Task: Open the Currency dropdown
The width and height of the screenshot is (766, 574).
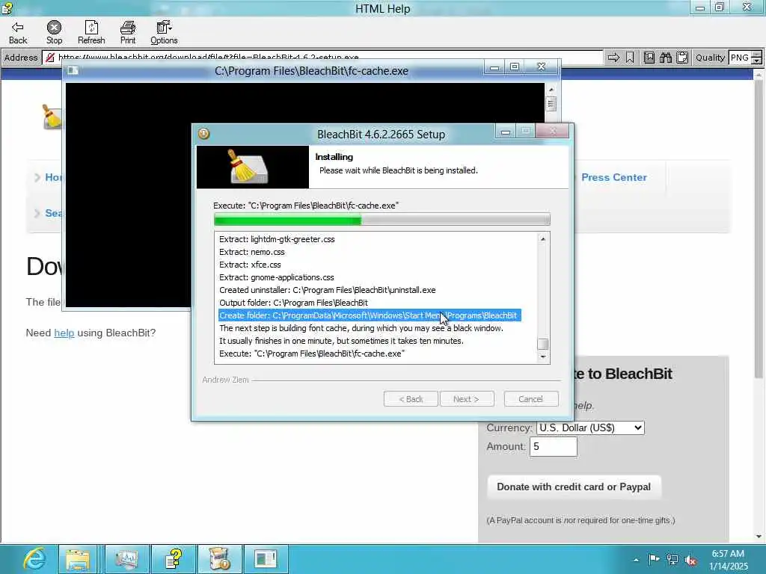Action: 590,428
